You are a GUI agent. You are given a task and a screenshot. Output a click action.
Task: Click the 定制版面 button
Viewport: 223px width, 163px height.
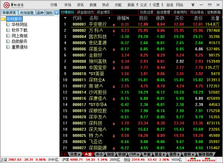point(214,12)
